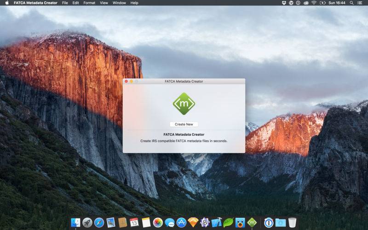The image size is (368, 230).
Task: Close the FATCA Metadata Creator window
Action: [126, 81]
